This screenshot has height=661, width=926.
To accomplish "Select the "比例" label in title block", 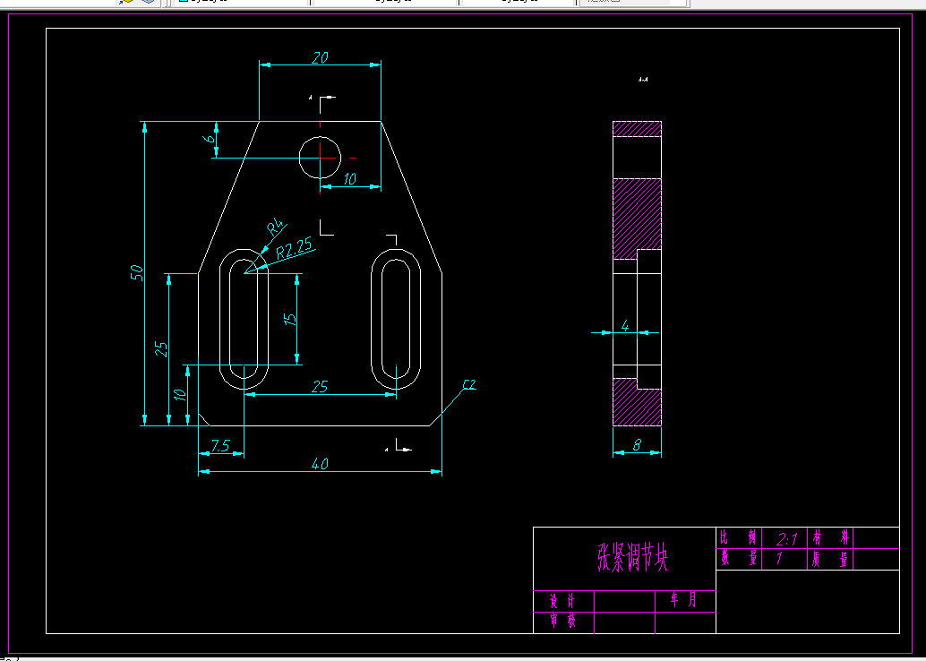I will [x=738, y=537].
